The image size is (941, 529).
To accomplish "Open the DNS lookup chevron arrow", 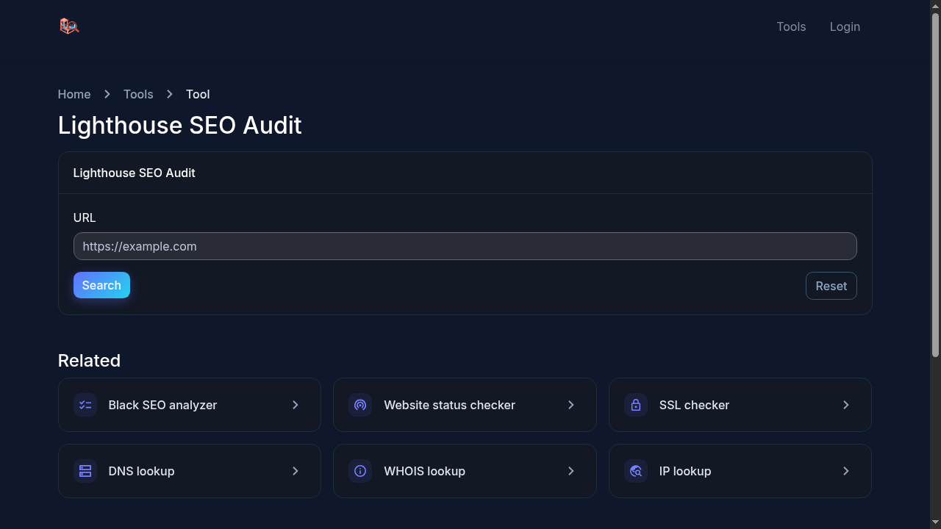I will point(296,471).
